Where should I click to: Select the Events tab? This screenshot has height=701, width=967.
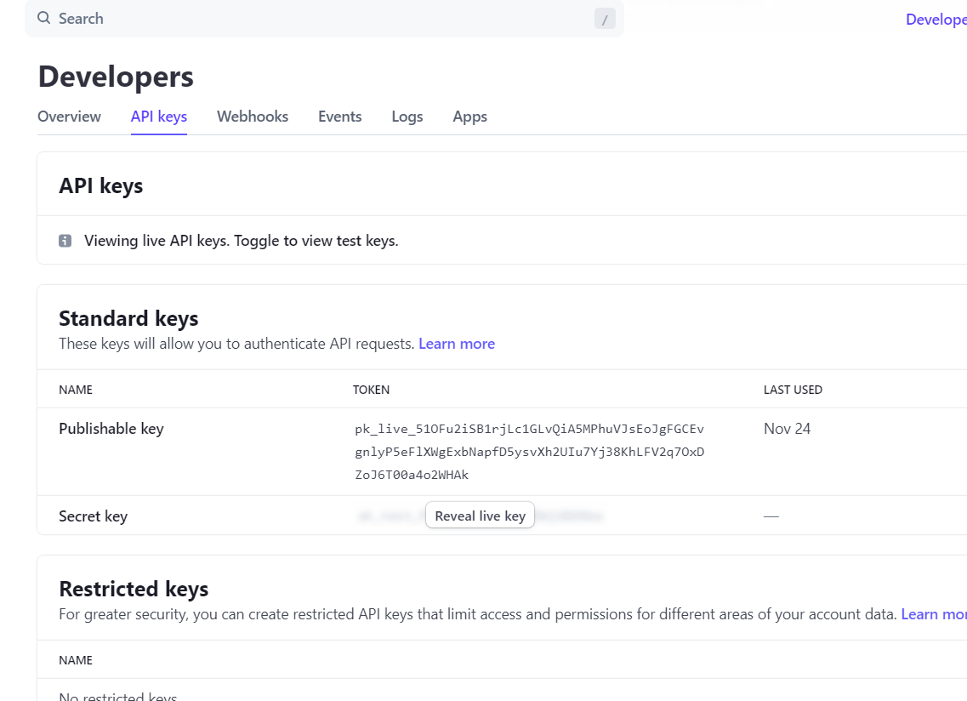(339, 117)
